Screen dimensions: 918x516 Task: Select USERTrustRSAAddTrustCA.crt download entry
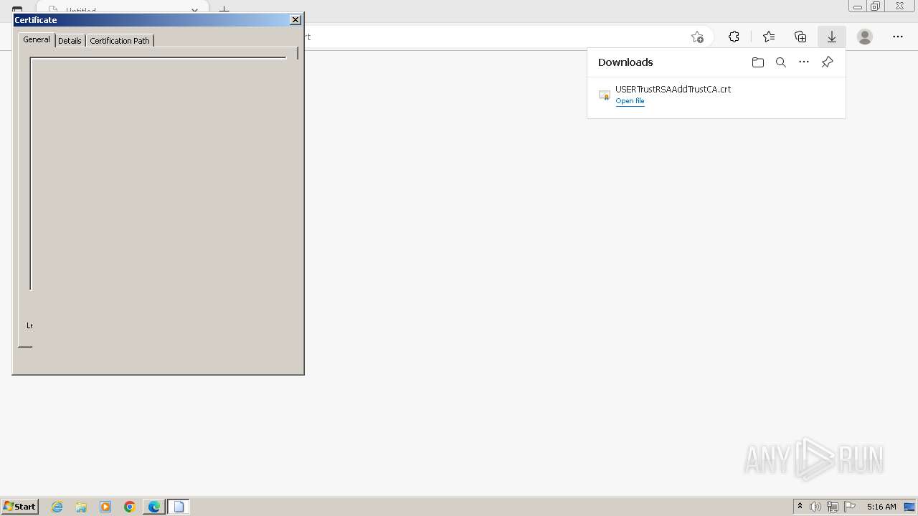click(x=716, y=95)
